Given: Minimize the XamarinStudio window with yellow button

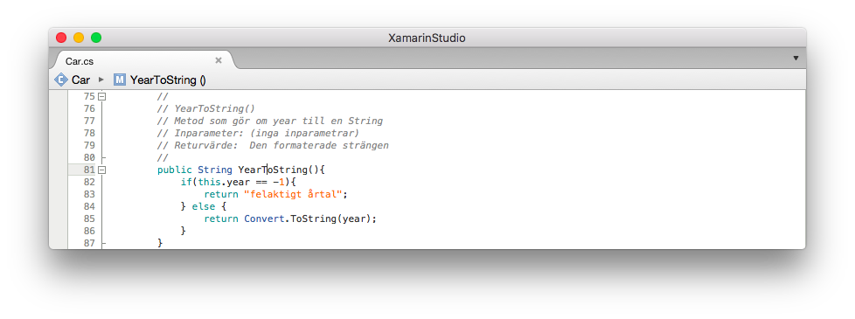Looking at the screenshot, I should point(79,38).
